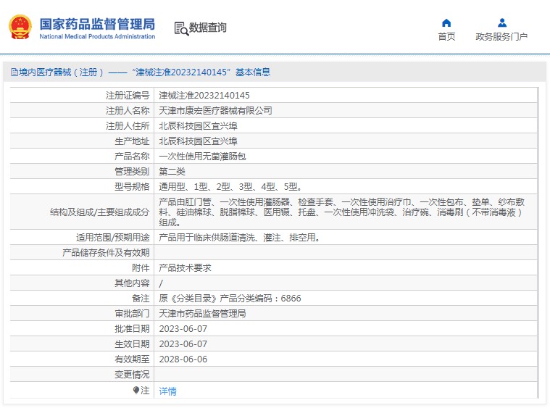Open the 数据查询 search icon
This screenshot has width=550, height=408.
click(x=181, y=28)
